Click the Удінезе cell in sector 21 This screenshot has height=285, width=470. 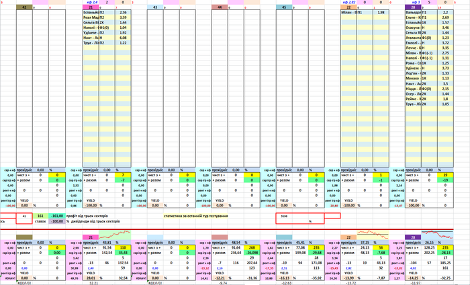pyautogui.click(x=91, y=33)
